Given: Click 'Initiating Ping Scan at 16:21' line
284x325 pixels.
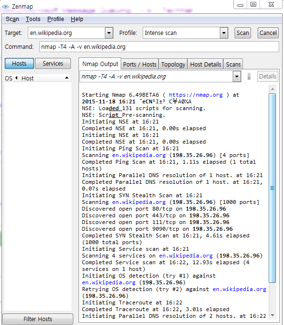Looking at the screenshot, I should click(130, 148).
